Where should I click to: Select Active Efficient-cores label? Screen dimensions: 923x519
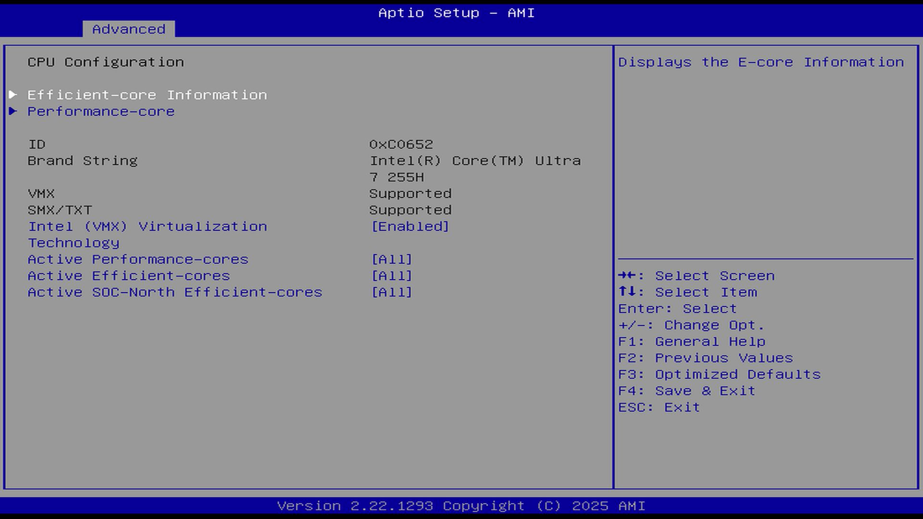click(x=129, y=276)
